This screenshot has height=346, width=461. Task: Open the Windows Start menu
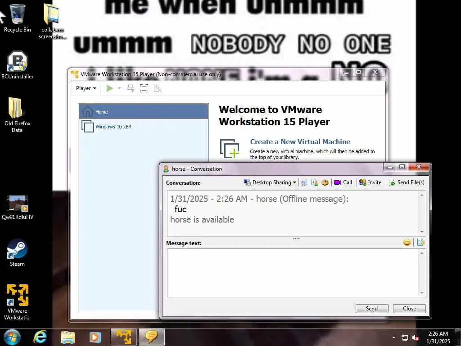click(12, 337)
